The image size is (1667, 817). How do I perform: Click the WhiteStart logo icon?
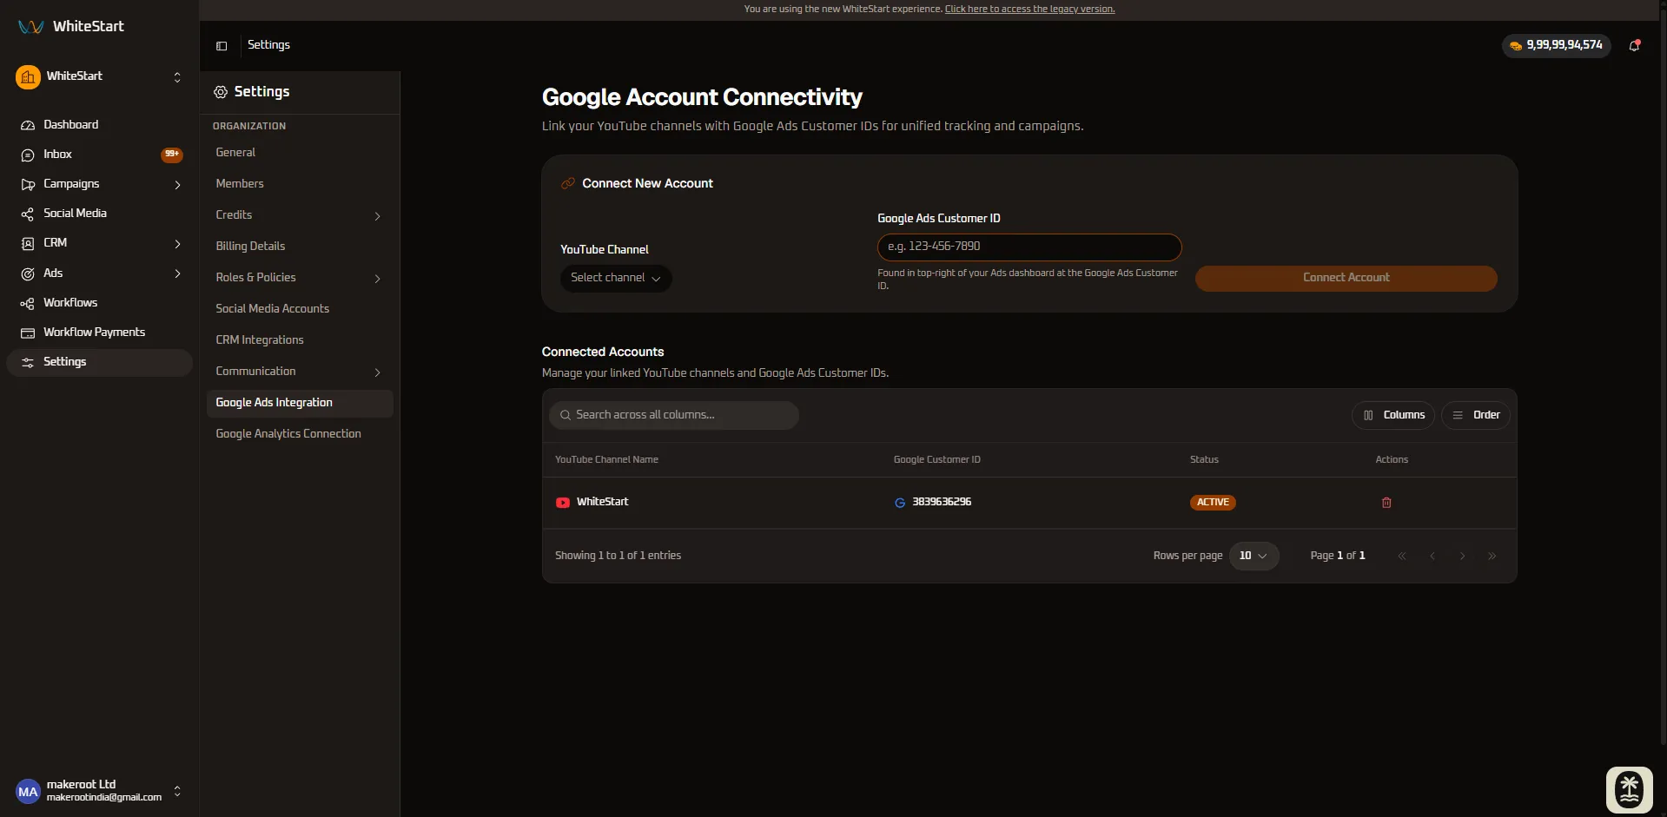[x=30, y=27]
